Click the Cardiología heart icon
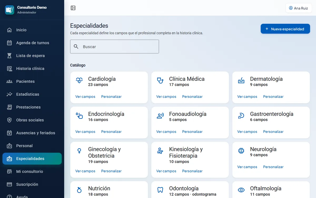Image resolution: width=316 pixels, height=198 pixels. (x=79, y=80)
